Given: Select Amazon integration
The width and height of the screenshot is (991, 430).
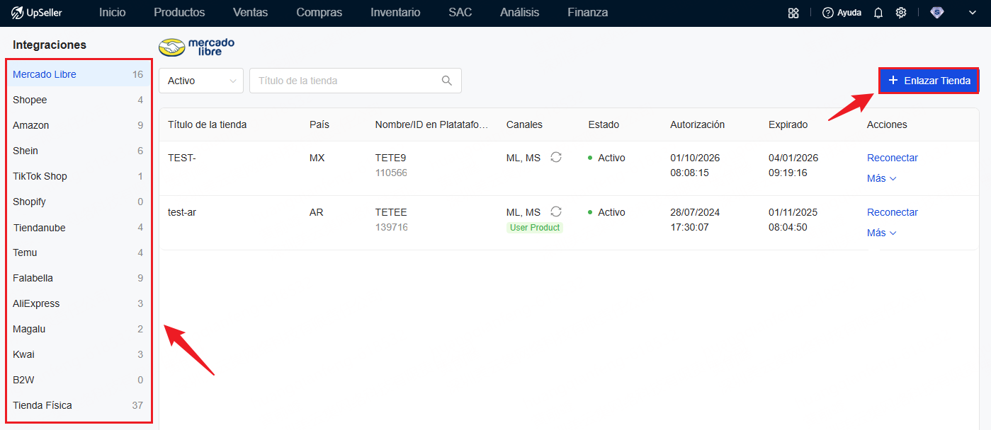Looking at the screenshot, I should tap(78, 125).
